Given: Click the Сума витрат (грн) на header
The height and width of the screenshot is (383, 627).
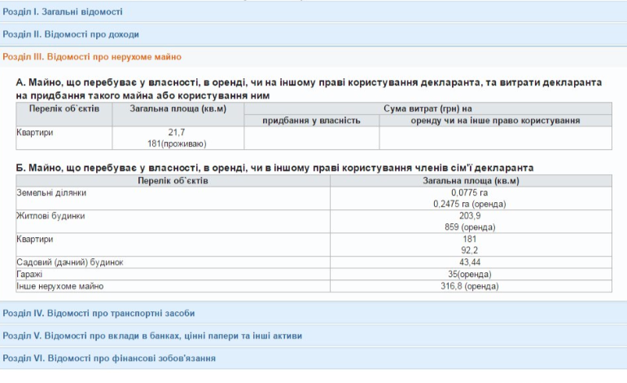Looking at the screenshot, I should pos(427,108).
